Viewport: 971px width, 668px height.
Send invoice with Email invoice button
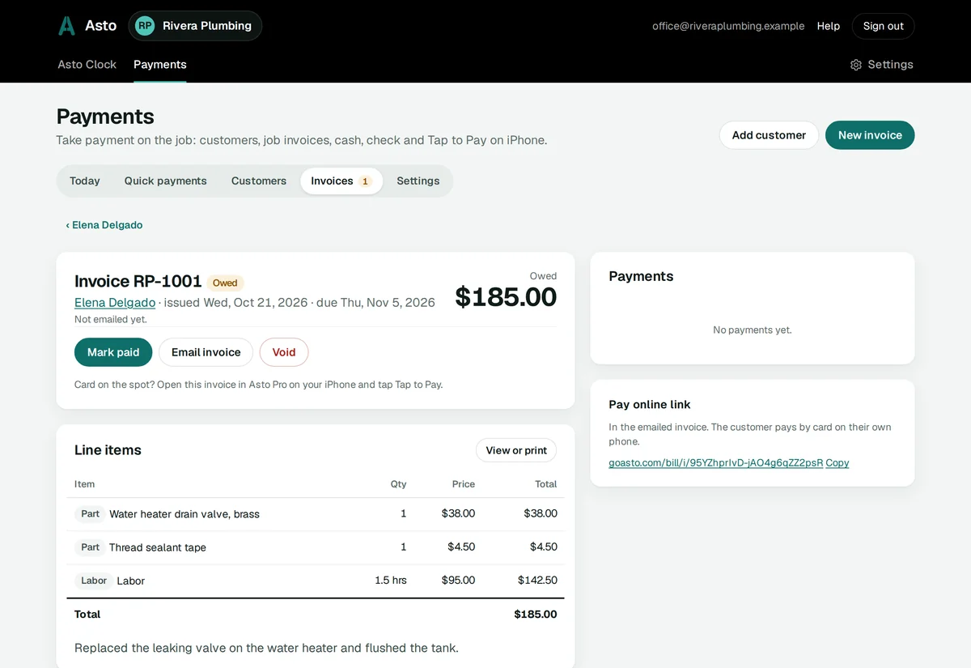coord(206,352)
